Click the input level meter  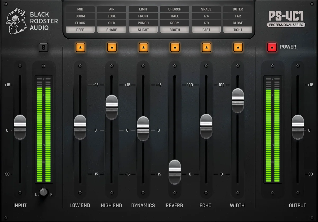tap(44, 130)
